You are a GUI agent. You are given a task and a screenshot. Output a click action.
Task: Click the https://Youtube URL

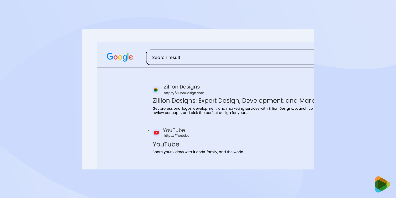[x=177, y=135]
